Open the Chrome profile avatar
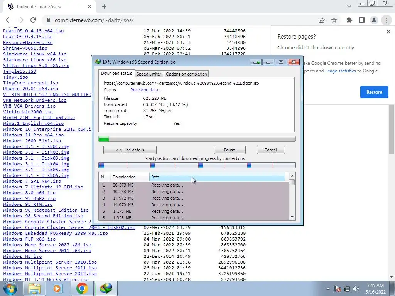Viewport: 395px width, 296px height. point(374,20)
